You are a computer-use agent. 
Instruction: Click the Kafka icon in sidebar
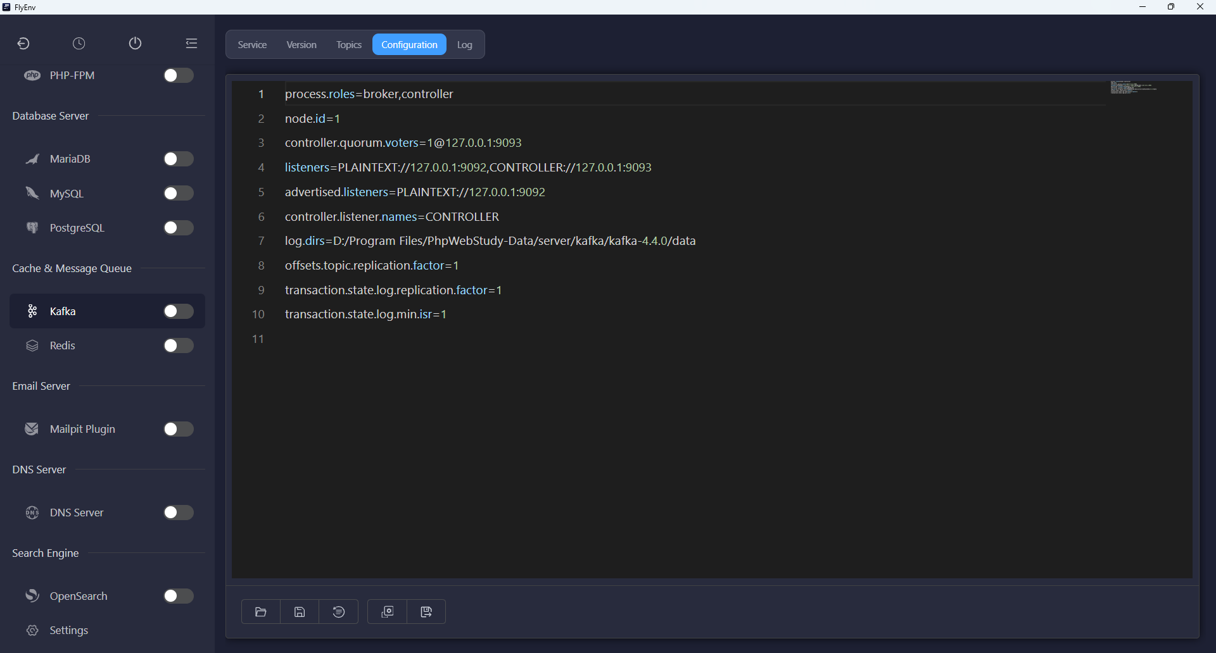32,311
